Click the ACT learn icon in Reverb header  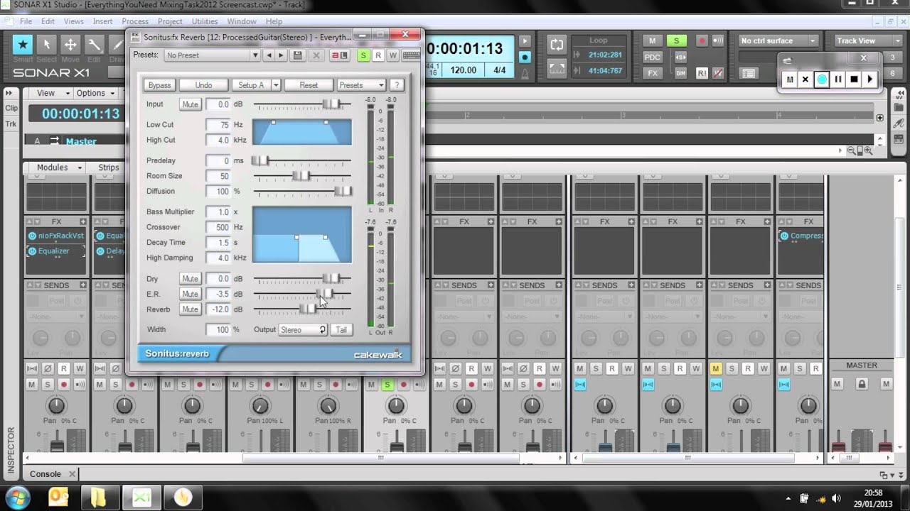340,55
